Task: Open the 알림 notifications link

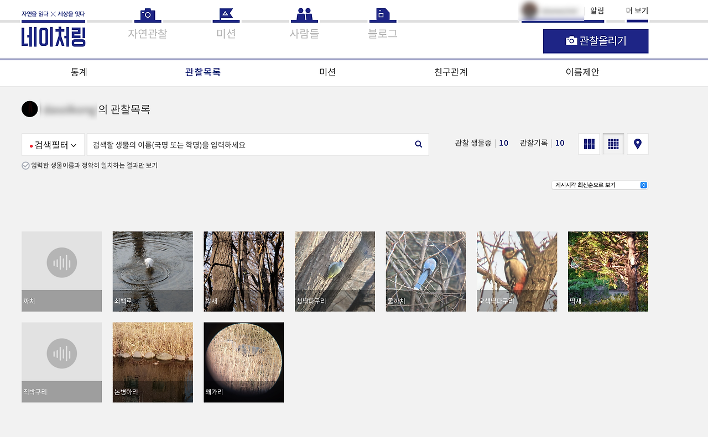Action: click(597, 10)
